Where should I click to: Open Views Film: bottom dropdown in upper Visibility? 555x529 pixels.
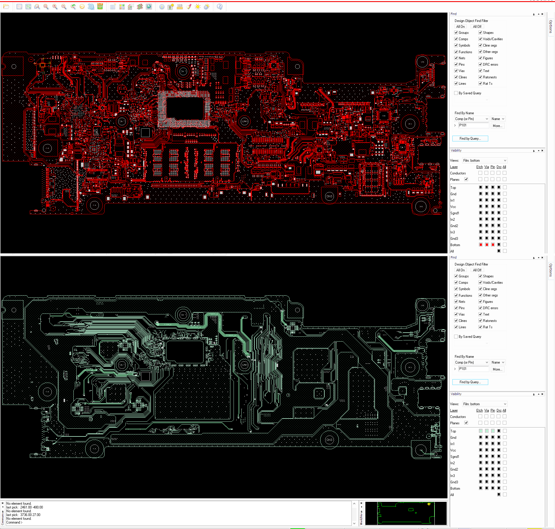(x=485, y=161)
